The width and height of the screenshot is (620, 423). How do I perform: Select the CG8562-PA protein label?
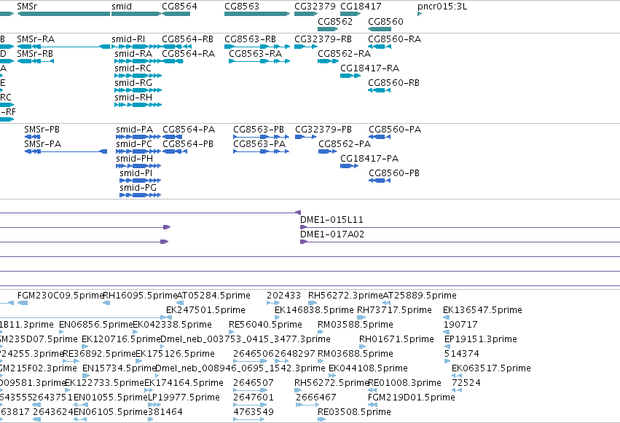pos(345,144)
